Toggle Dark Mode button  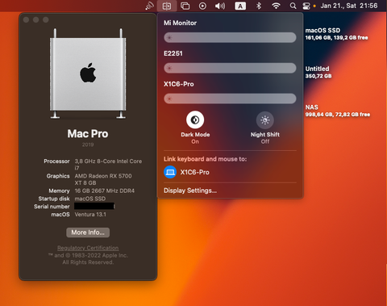195,119
